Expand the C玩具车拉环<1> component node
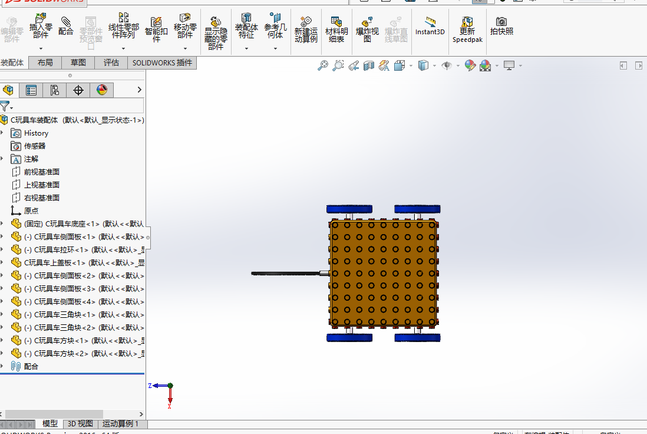The width and height of the screenshot is (647, 434). point(2,250)
